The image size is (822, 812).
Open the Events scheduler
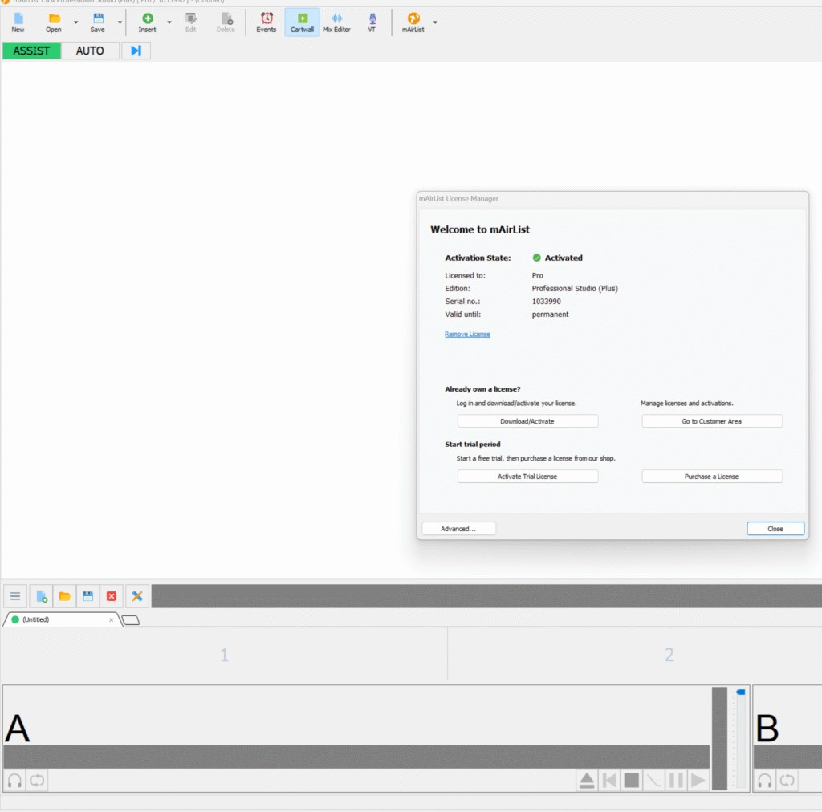(266, 22)
